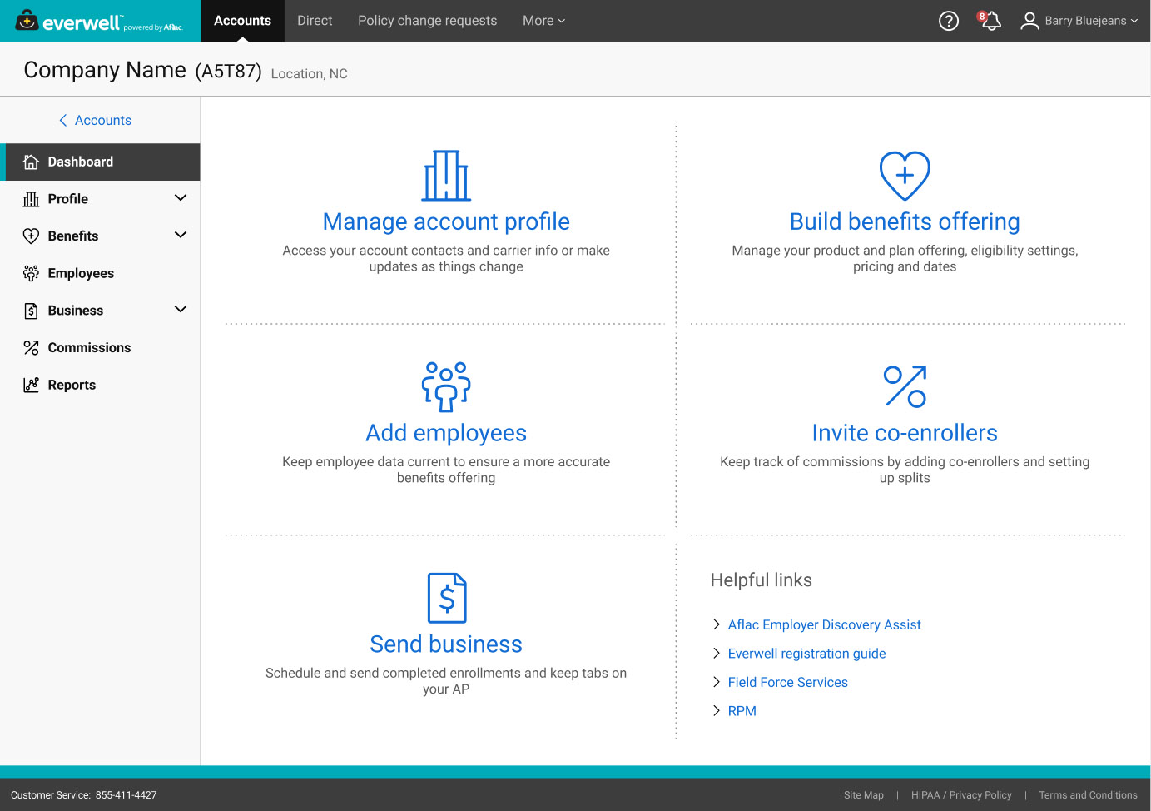Click the large people icon above Add employees
The height and width of the screenshot is (811, 1151).
point(446,386)
